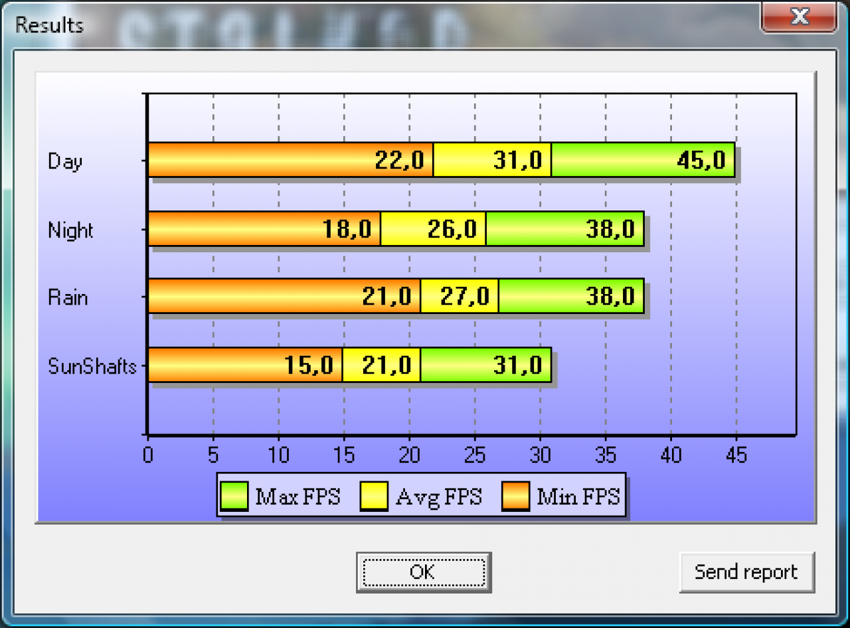This screenshot has height=628, width=850.
Task: Click the SunShafts avg FPS value 21,0
Action: pyautogui.click(x=386, y=365)
